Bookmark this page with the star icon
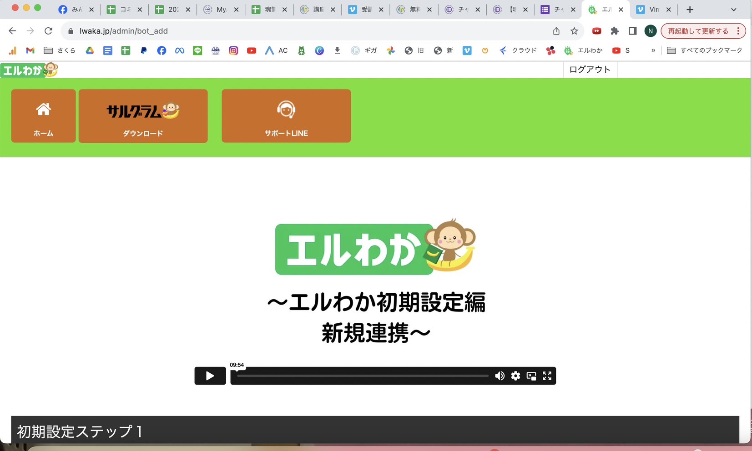 (574, 31)
